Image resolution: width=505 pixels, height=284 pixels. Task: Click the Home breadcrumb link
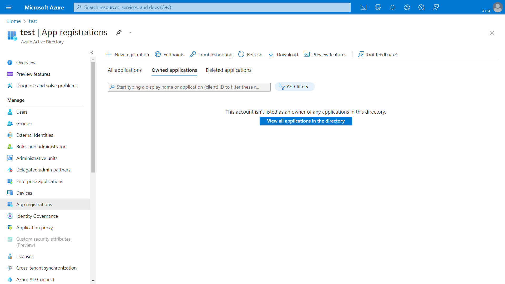[14, 21]
